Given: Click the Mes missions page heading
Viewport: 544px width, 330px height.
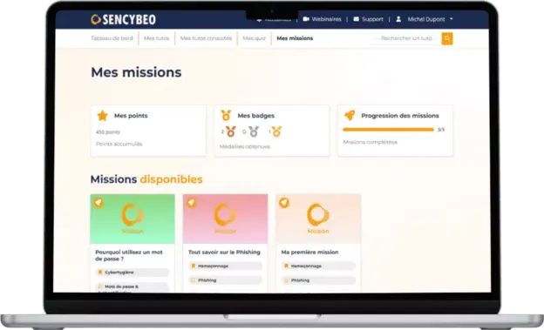Looking at the screenshot, I should click(x=136, y=72).
